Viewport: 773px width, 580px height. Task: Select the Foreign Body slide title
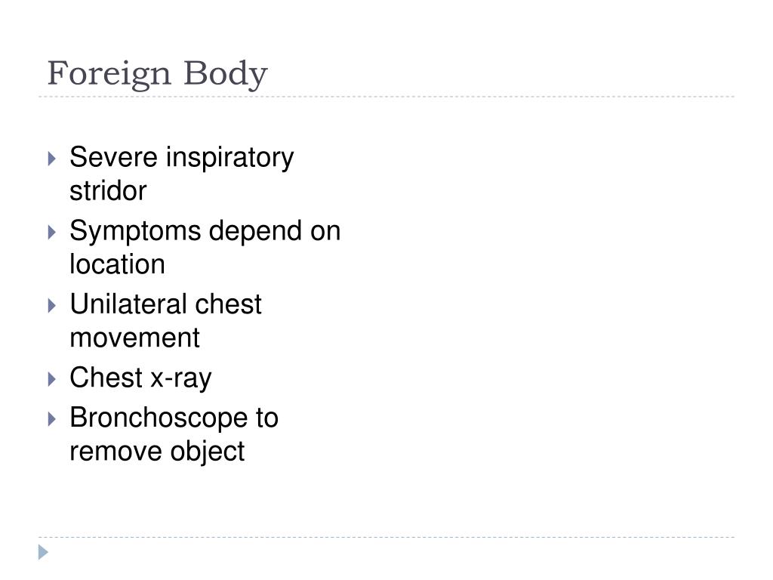click(x=157, y=74)
